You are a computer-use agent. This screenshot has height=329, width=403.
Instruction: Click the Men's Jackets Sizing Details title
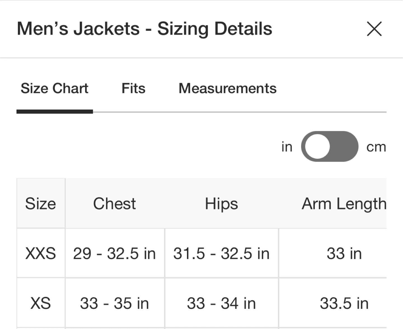click(144, 29)
